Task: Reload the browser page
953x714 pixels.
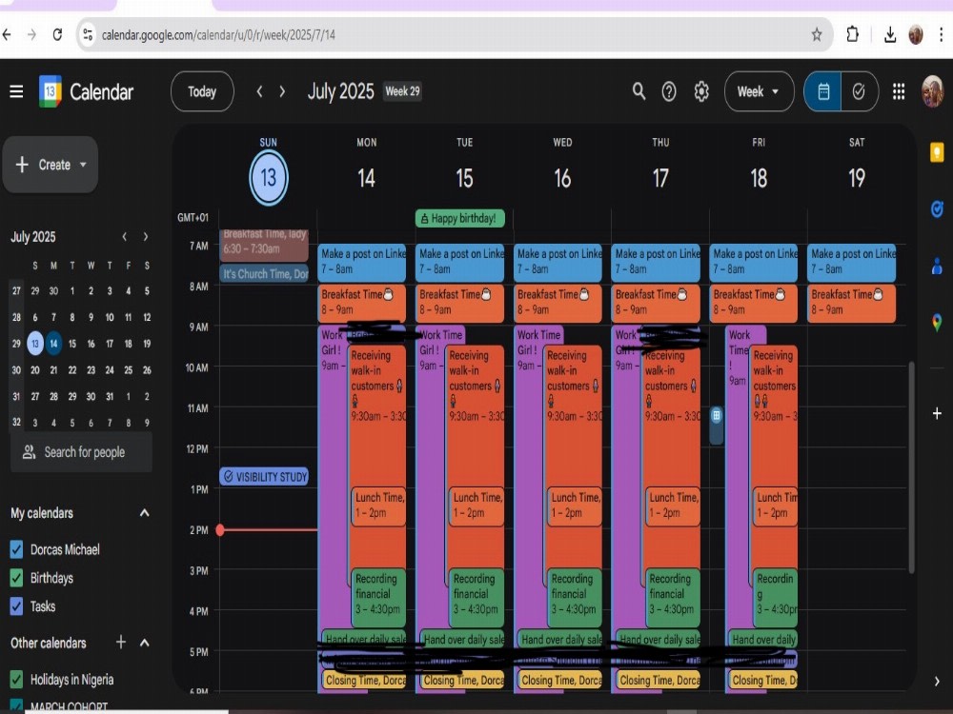Action: [x=57, y=34]
